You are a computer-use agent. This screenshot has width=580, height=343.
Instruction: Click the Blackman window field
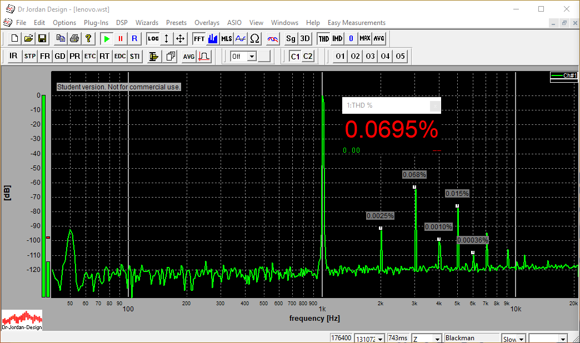pyautogui.click(x=472, y=338)
